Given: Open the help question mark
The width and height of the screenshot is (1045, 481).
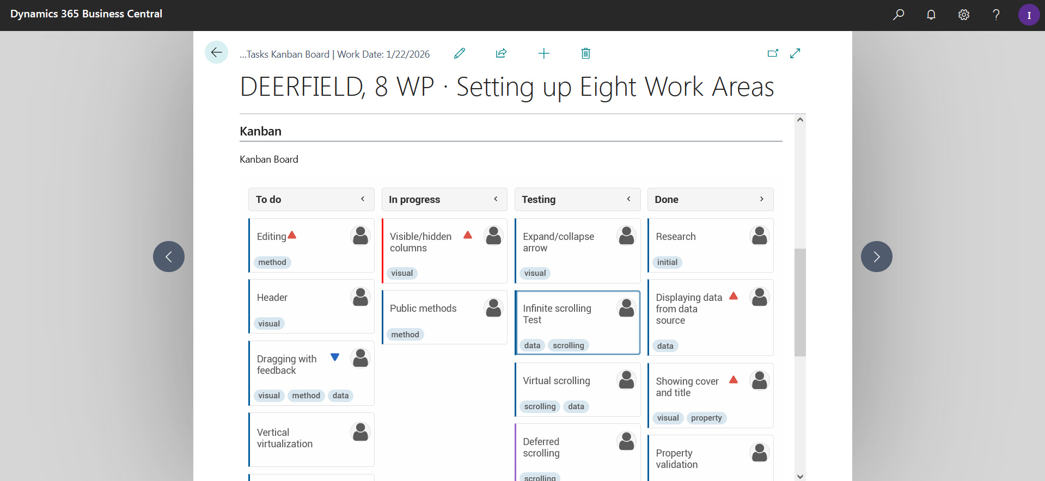Looking at the screenshot, I should pos(996,15).
